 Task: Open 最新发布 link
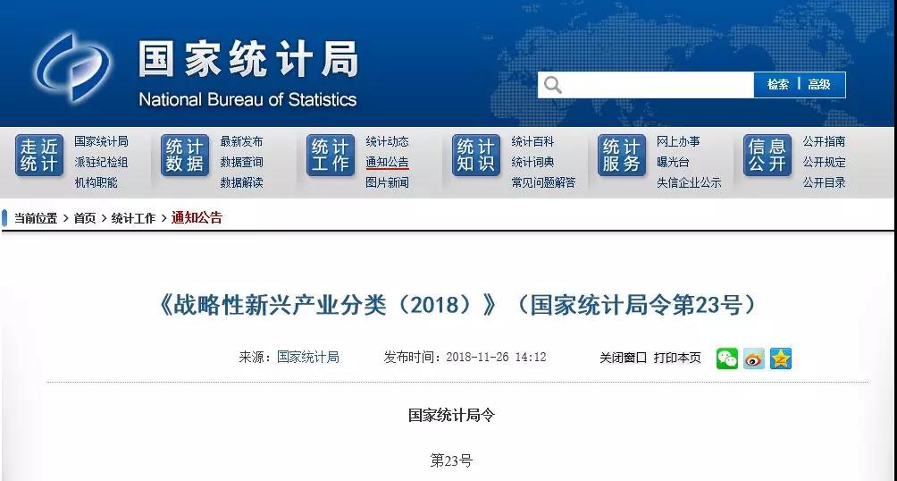click(x=241, y=141)
